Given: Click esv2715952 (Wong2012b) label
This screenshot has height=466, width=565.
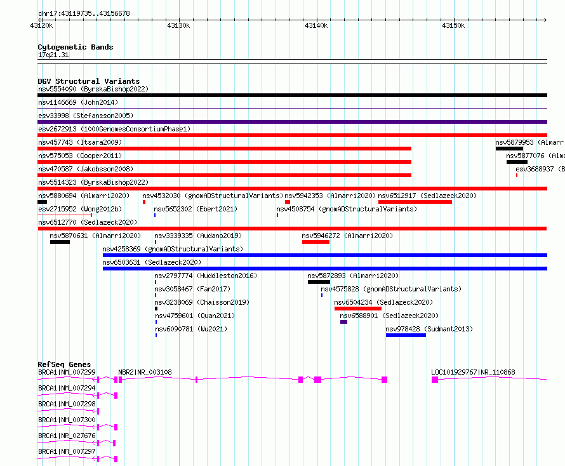Looking at the screenshot, I should [80, 209].
